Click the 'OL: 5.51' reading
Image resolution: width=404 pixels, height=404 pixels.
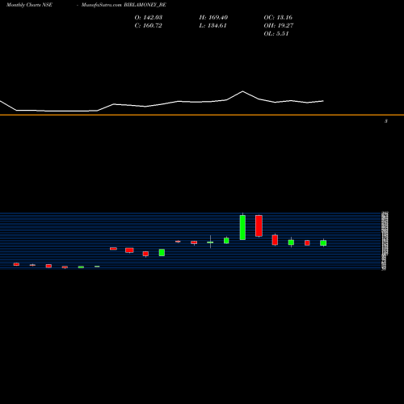tap(276, 34)
